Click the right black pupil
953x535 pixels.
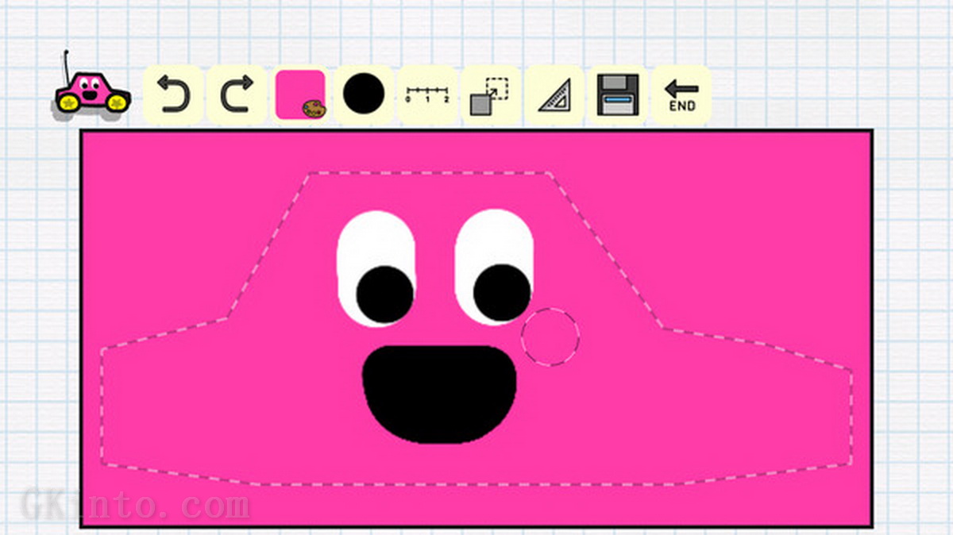coord(502,292)
